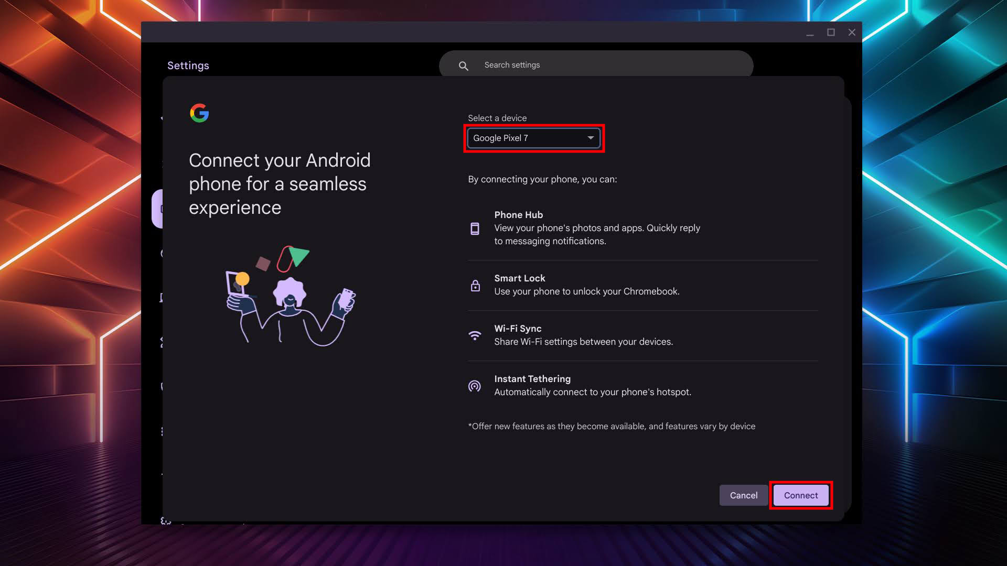Click the Instant Tethering hotspot icon
The image size is (1007, 566).
(x=475, y=386)
